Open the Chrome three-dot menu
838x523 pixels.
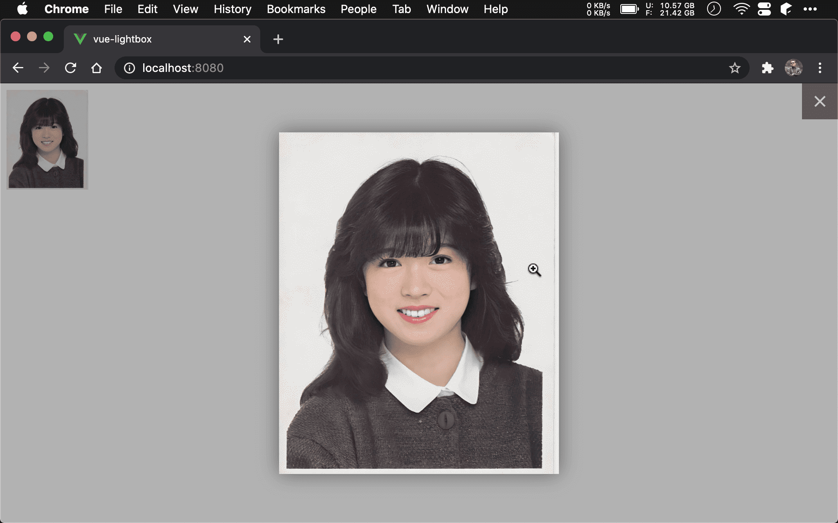(x=820, y=68)
